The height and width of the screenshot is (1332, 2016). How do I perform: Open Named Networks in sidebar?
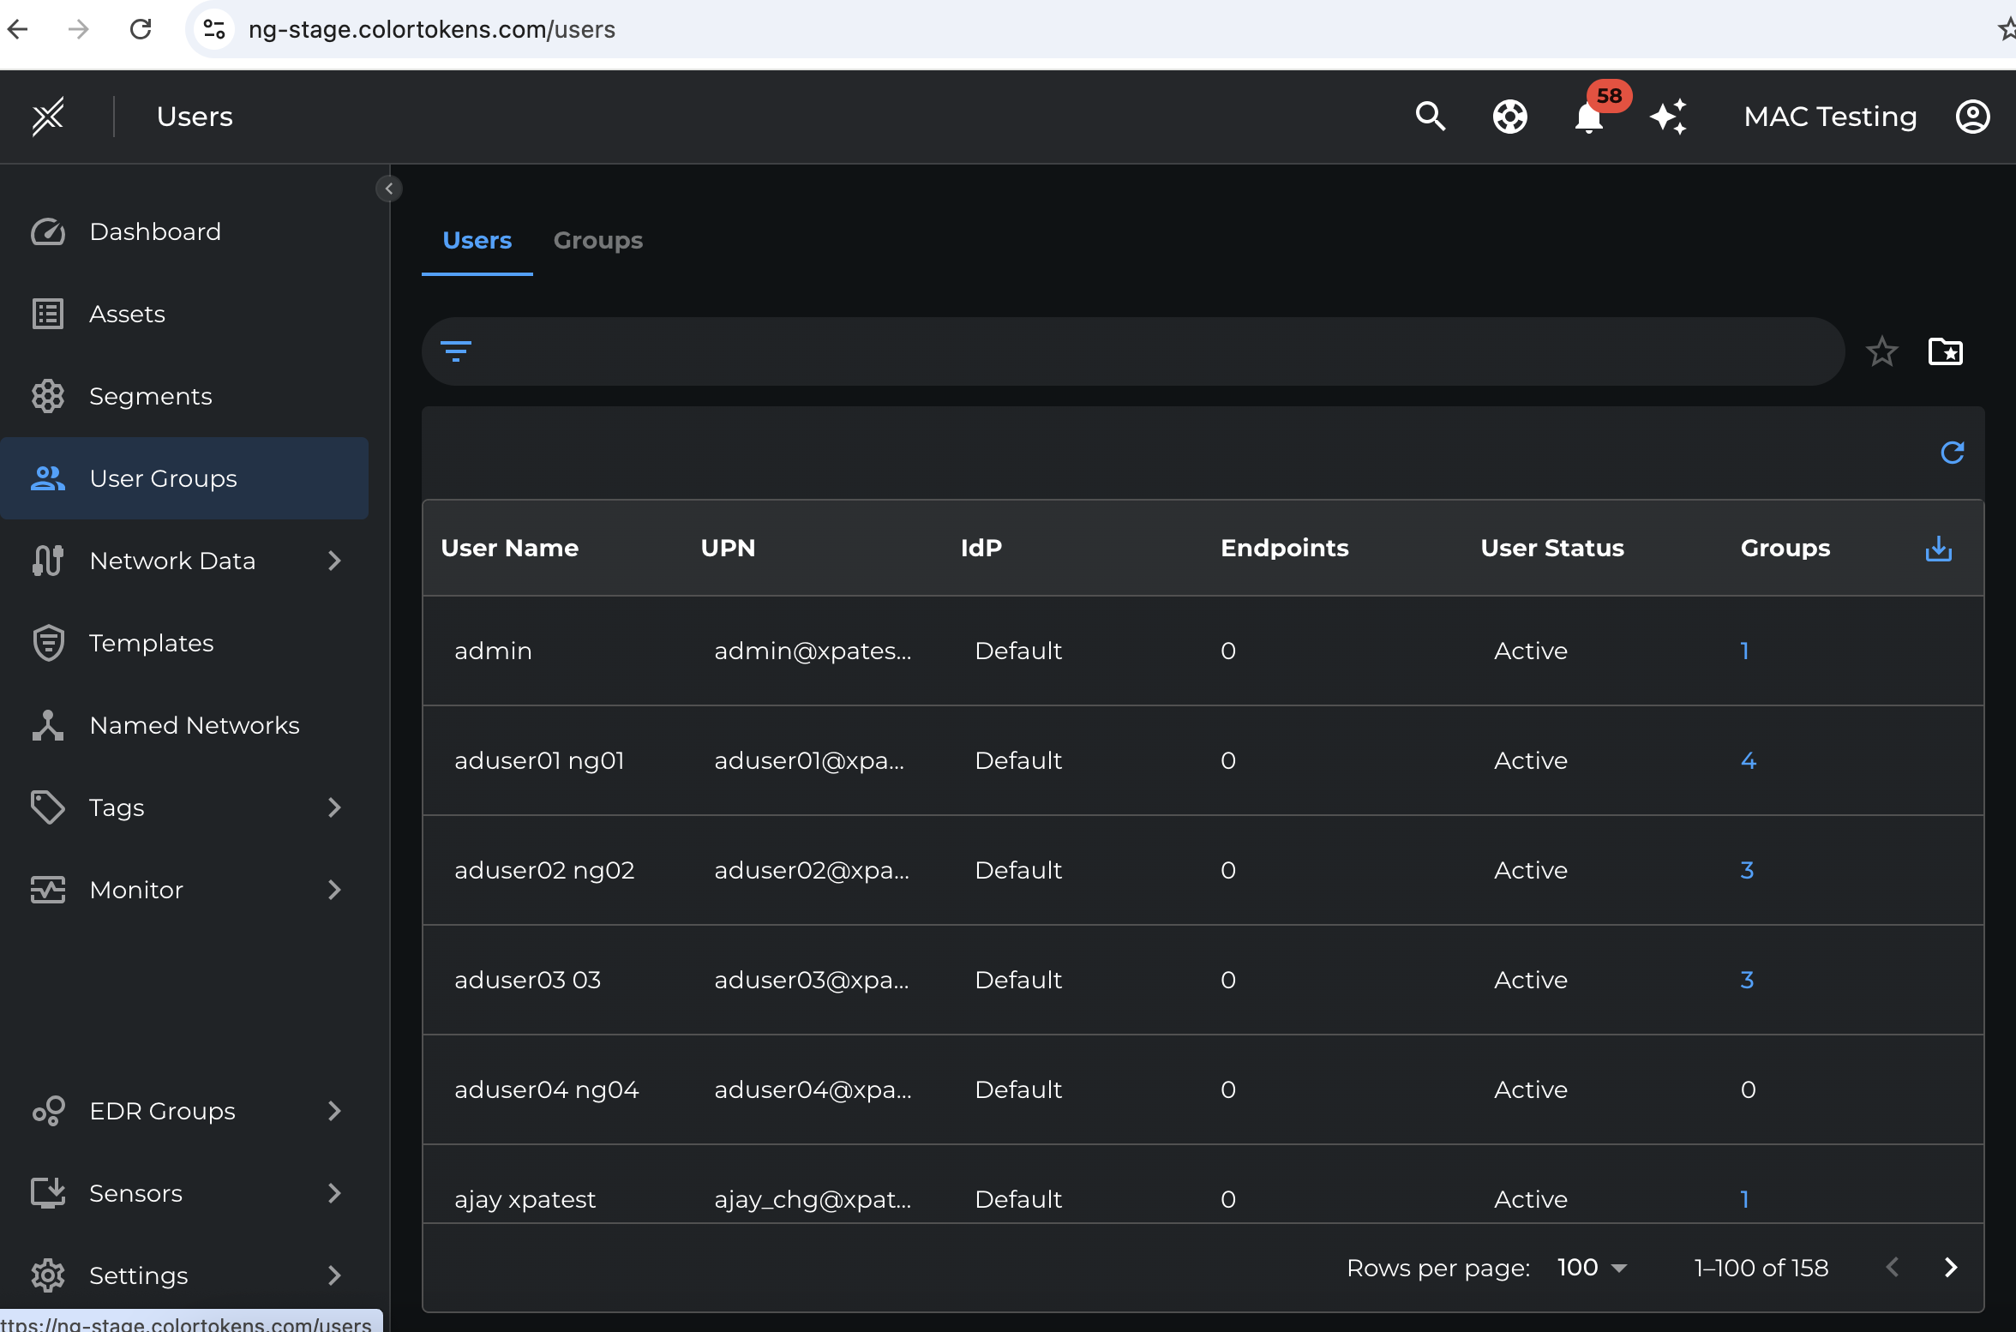tap(194, 725)
